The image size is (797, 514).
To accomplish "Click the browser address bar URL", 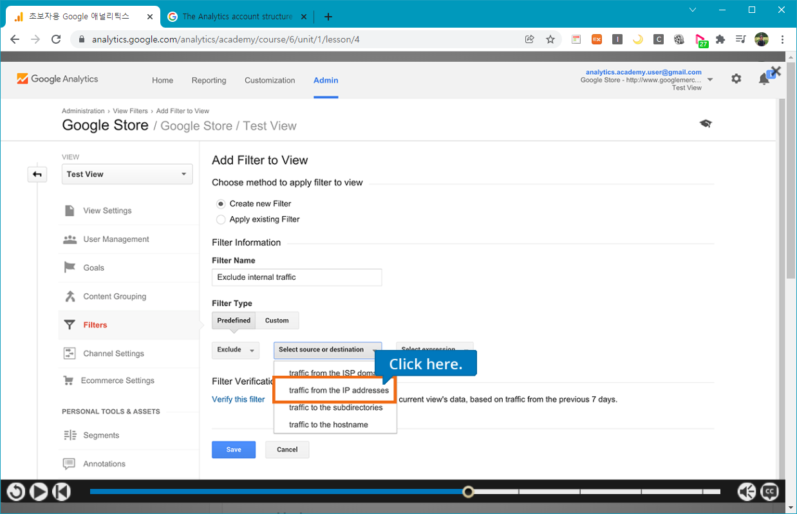I will coord(225,39).
